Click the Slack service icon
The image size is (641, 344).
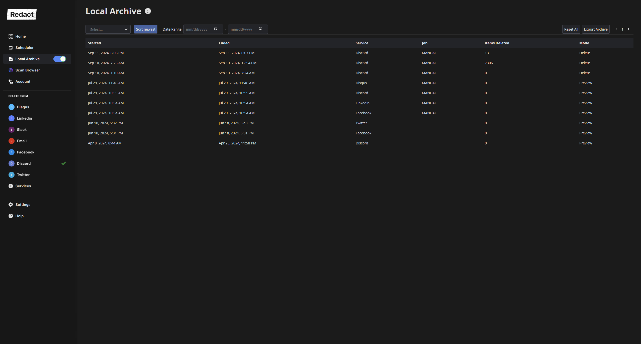pos(12,130)
